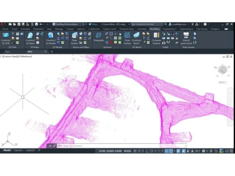Click the search magnifier icon in title bar
This screenshot has height=176, width=235.
pos(165,24)
